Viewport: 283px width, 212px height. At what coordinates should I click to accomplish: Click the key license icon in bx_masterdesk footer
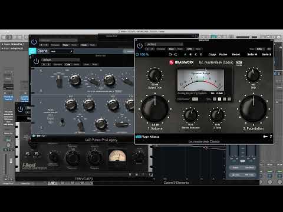[x=265, y=137]
